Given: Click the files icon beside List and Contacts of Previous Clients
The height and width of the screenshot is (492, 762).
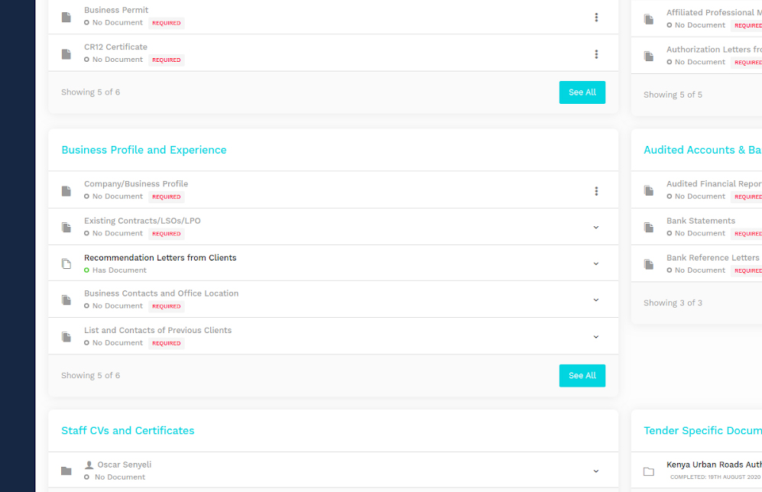Looking at the screenshot, I should tap(66, 337).
